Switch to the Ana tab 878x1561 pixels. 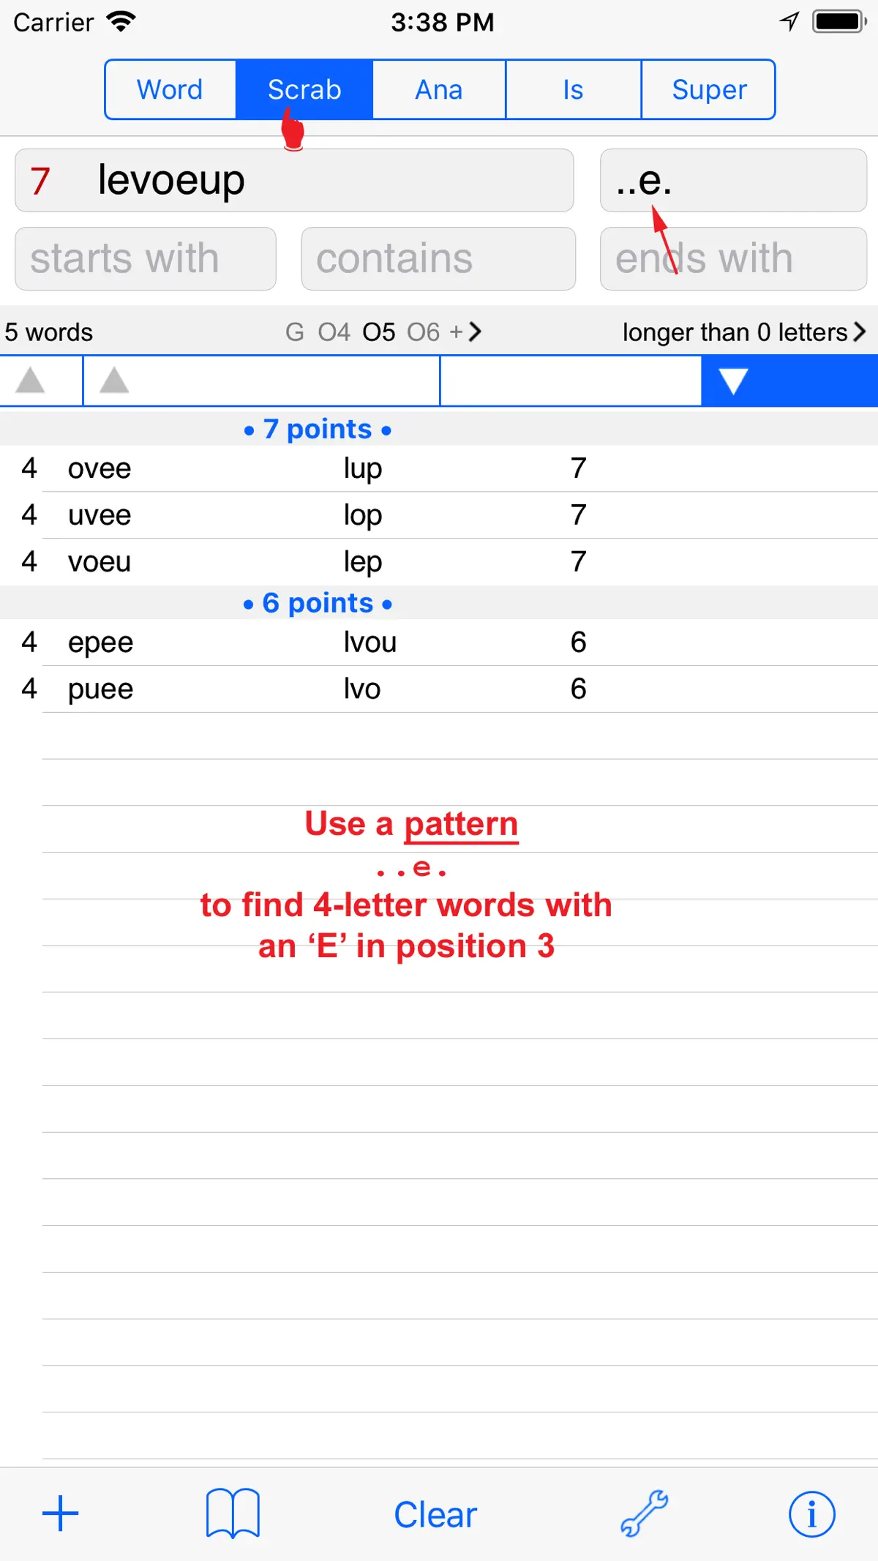439,89
